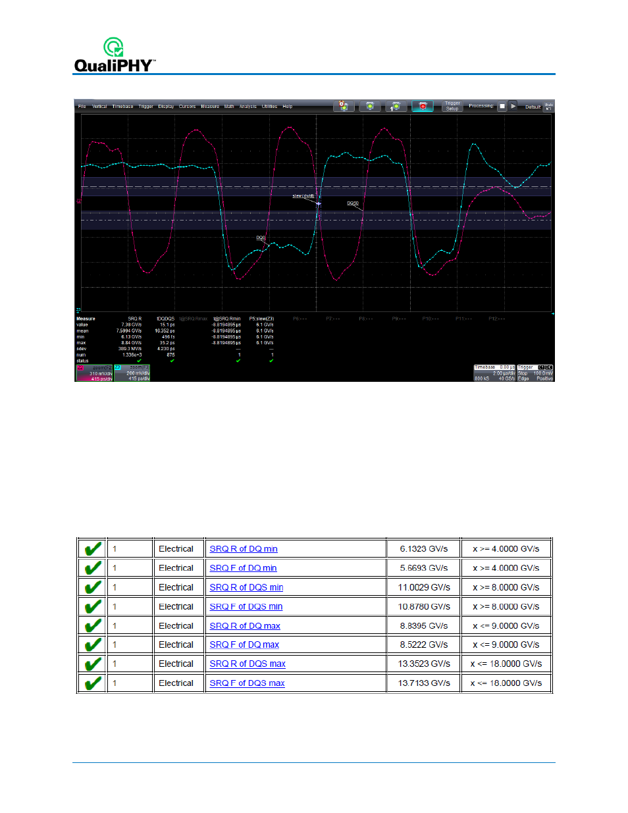Click the DQ0 waveform label
The height and width of the screenshot is (813, 628).
pos(261,238)
